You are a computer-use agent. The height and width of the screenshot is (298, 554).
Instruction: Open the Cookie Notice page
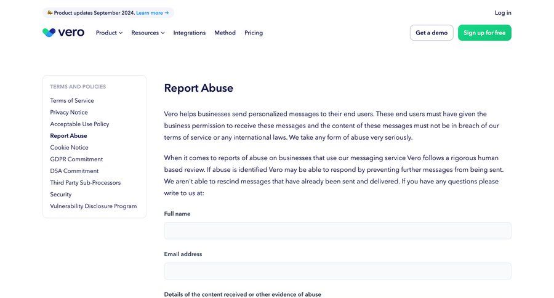(69, 147)
